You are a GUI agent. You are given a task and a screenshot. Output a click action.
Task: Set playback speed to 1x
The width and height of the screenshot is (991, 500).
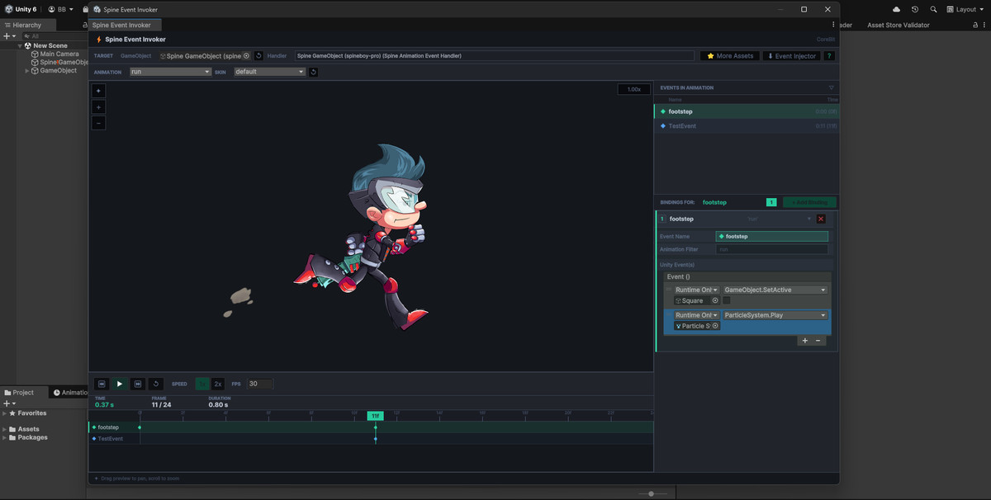pos(202,384)
